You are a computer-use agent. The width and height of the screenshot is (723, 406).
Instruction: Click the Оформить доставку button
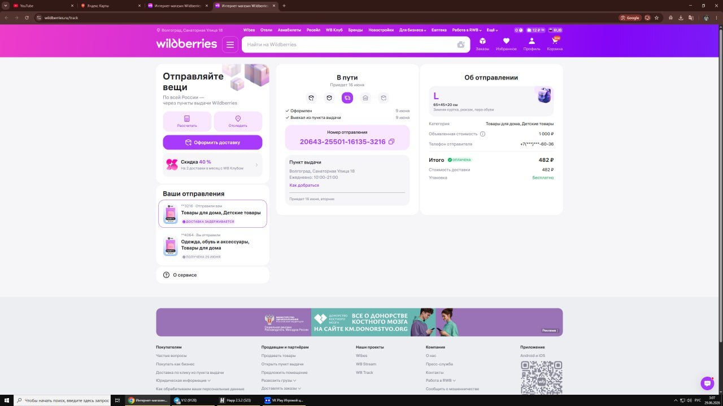point(212,142)
